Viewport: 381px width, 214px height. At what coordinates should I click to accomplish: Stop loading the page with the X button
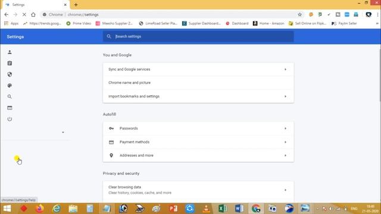click(x=24, y=14)
